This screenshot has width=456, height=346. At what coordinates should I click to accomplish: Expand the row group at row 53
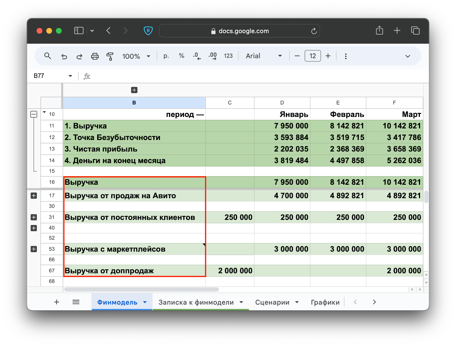(x=34, y=249)
